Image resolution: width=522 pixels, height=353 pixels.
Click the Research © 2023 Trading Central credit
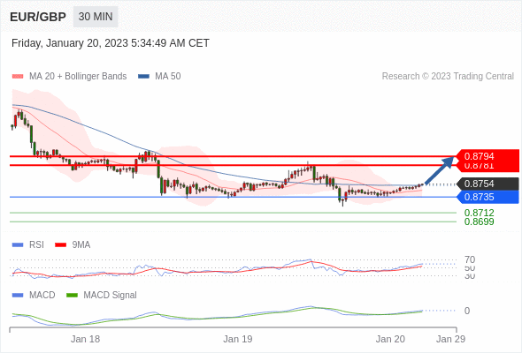pos(448,77)
